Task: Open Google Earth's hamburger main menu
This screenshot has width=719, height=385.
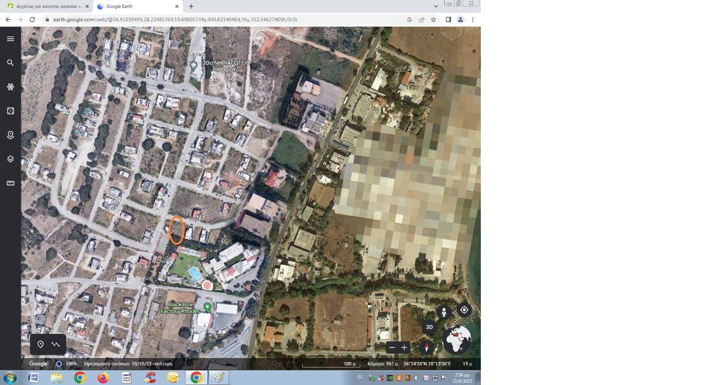Action: pyautogui.click(x=10, y=38)
